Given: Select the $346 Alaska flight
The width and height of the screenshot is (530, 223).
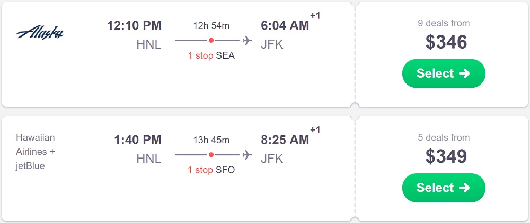Looking at the screenshot, I should pyautogui.click(x=444, y=73).
